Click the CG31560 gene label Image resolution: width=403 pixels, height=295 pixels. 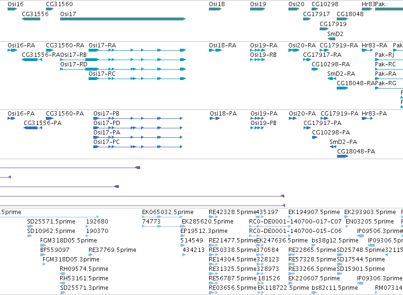[59, 4]
